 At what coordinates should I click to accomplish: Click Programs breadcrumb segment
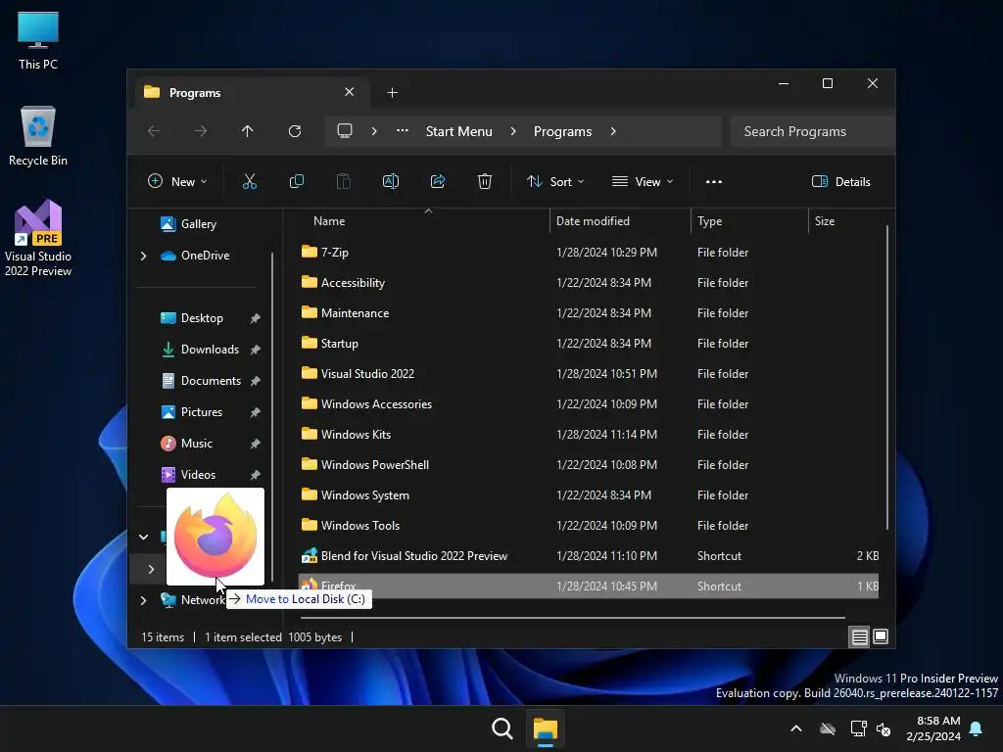point(563,131)
